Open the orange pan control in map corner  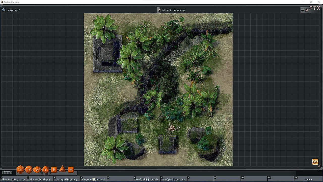(315, 162)
